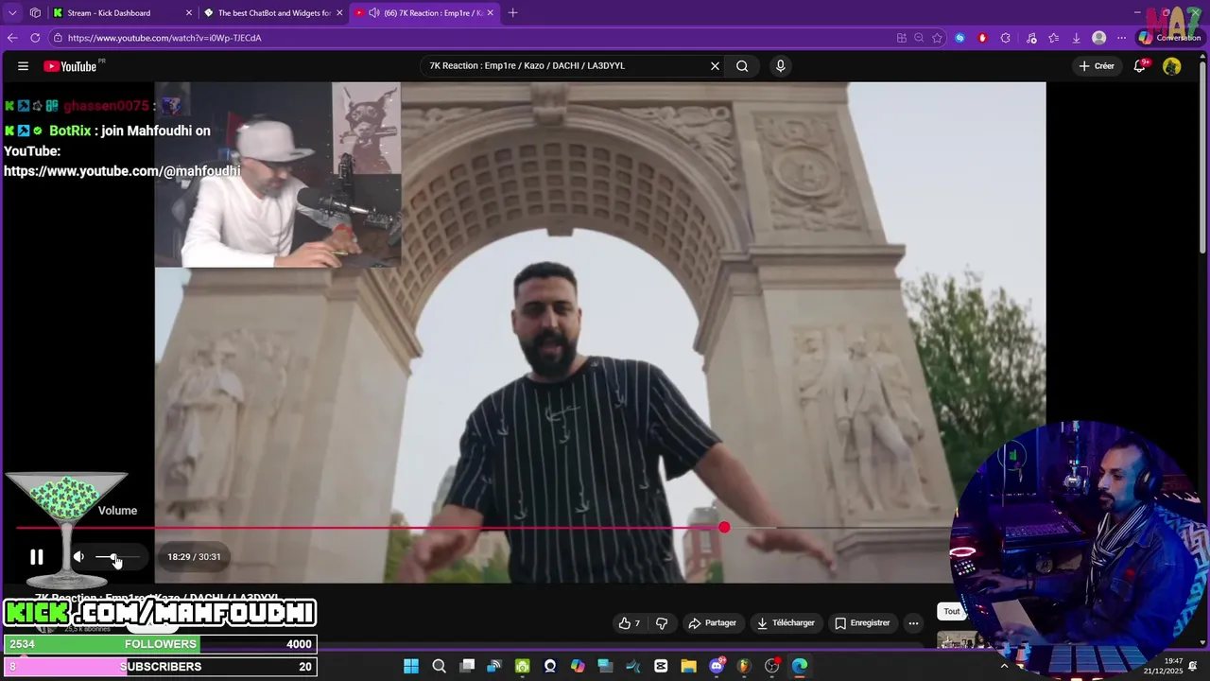
Task: Open media control music note icon
Action: (1031, 38)
